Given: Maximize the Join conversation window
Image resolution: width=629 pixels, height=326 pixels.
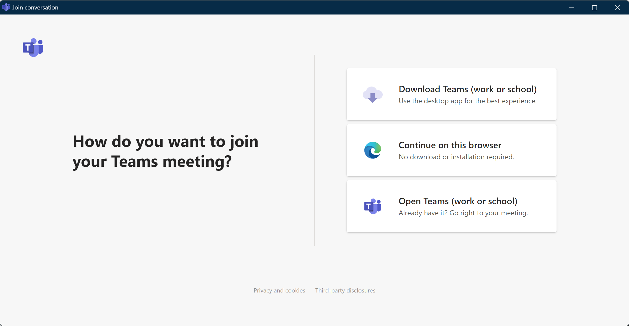Looking at the screenshot, I should pos(595,7).
